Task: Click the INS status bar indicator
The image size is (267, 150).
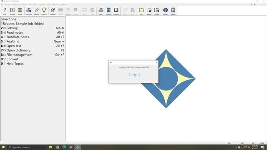Action: (x=229, y=143)
